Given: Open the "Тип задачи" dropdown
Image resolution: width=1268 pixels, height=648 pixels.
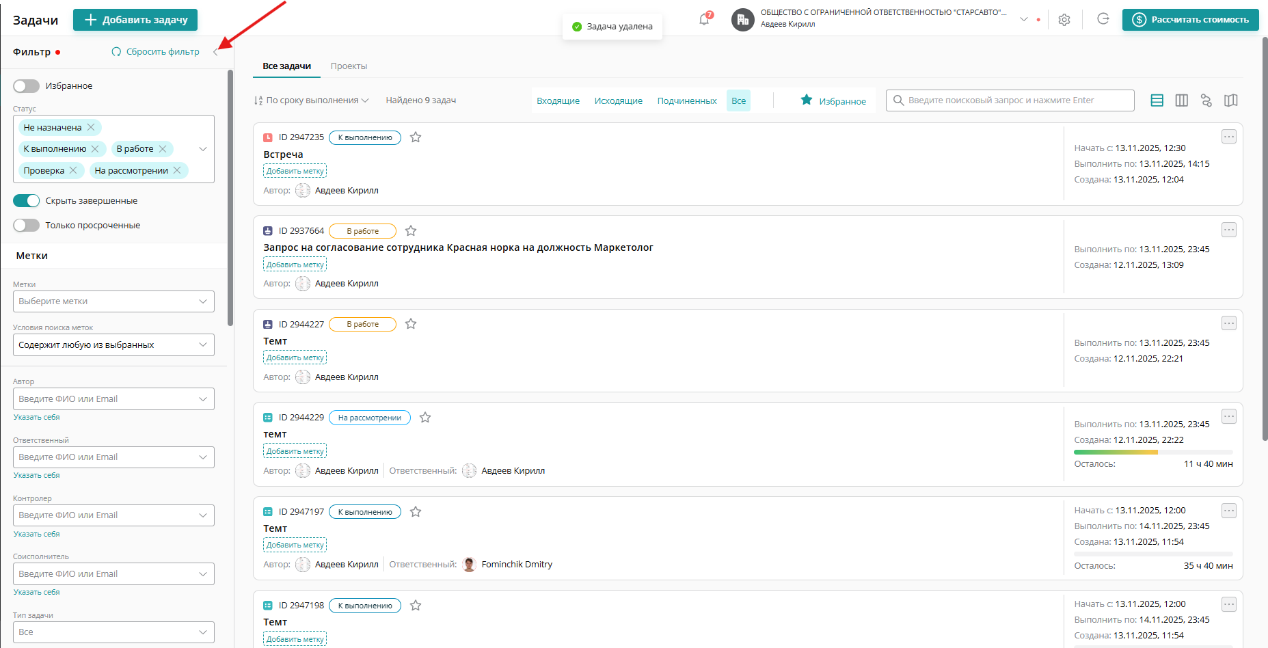Looking at the screenshot, I should (x=113, y=632).
